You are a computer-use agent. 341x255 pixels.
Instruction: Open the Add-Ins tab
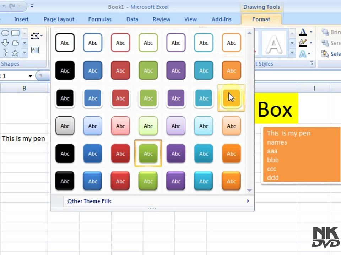(x=221, y=19)
